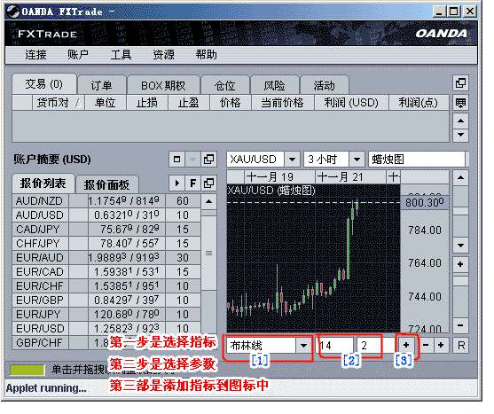Click trades table scroll up arrow
The image size is (494, 414).
pyautogui.click(x=460, y=121)
